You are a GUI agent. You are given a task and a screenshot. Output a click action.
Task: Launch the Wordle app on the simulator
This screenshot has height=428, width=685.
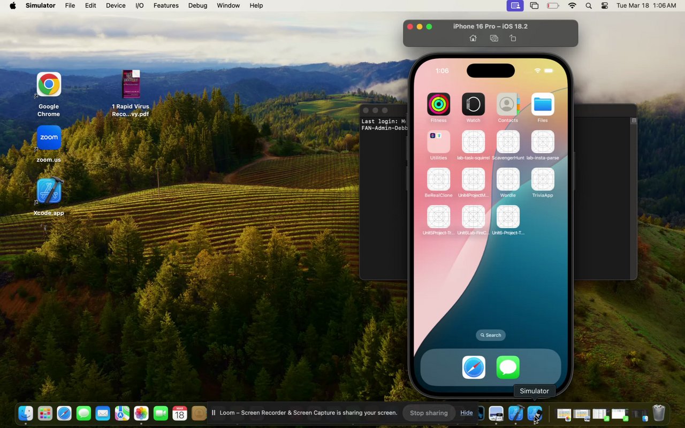(508, 179)
